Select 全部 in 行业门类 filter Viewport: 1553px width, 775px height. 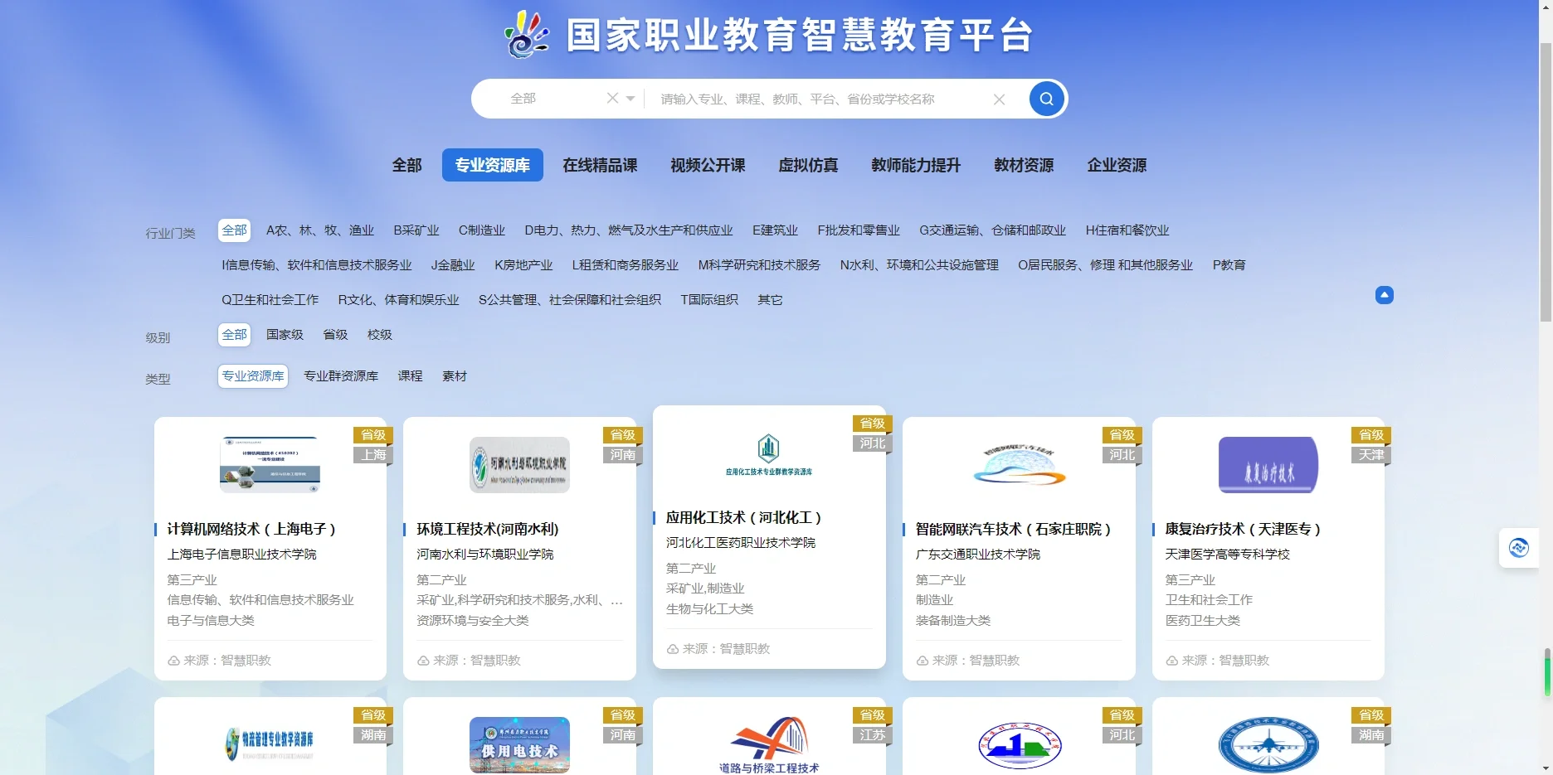click(x=235, y=230)
